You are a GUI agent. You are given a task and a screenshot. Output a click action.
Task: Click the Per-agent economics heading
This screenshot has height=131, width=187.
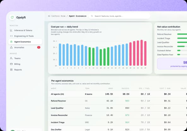pyautogui.click(x=62, y=81)
